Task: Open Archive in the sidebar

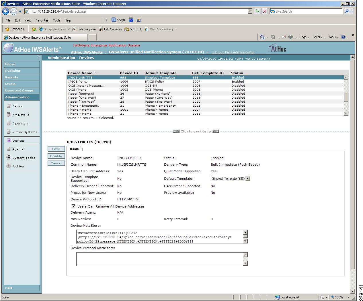Action: coord(18,166)
